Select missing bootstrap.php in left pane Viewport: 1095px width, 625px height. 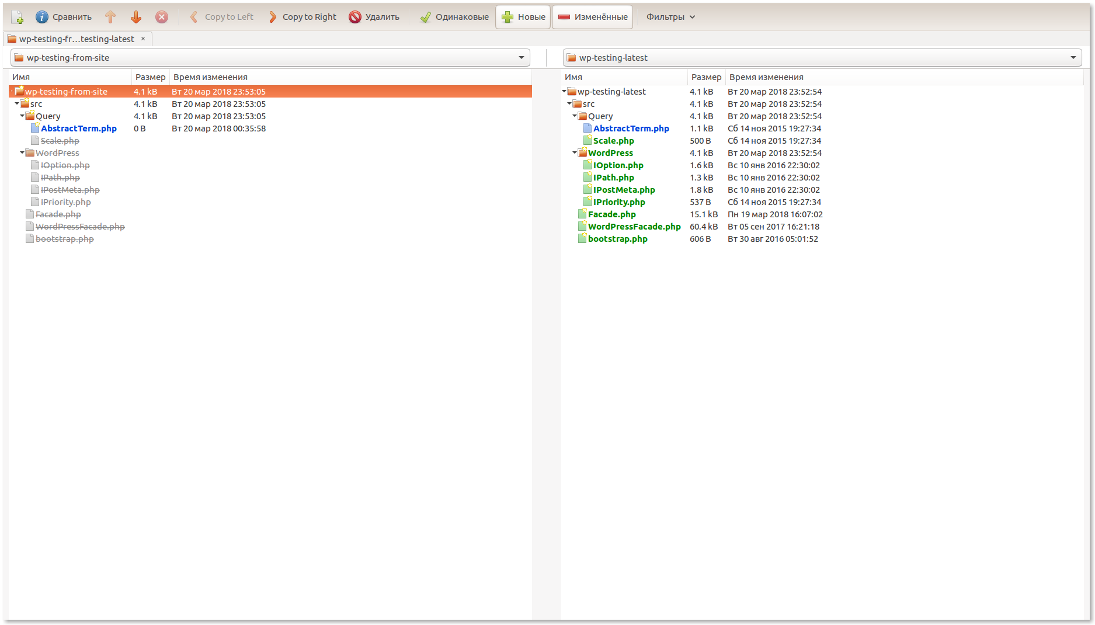(65, 239)
